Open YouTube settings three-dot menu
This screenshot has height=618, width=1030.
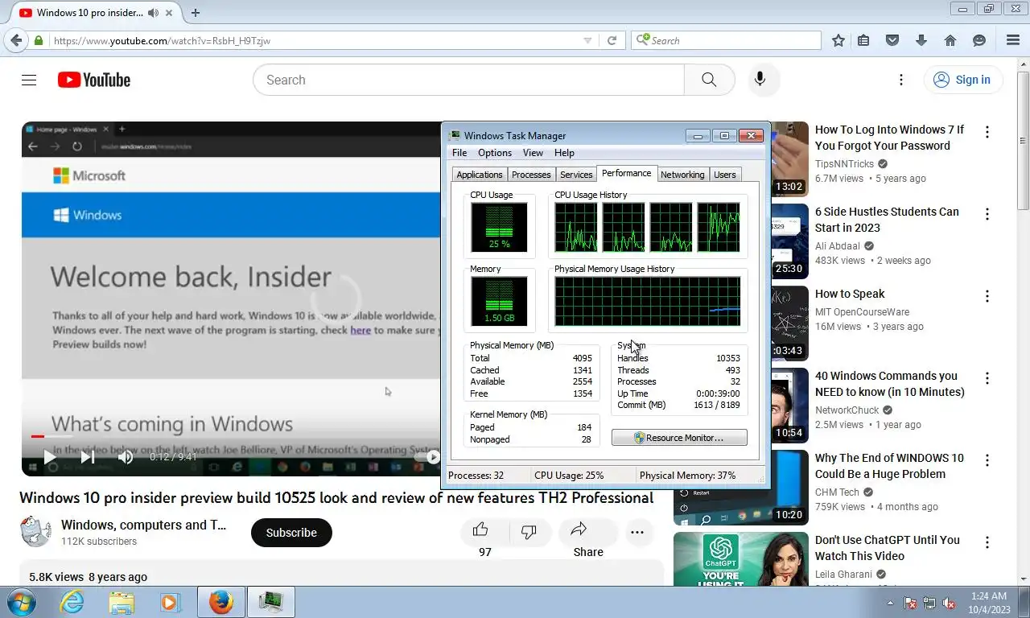pos(901,80)
